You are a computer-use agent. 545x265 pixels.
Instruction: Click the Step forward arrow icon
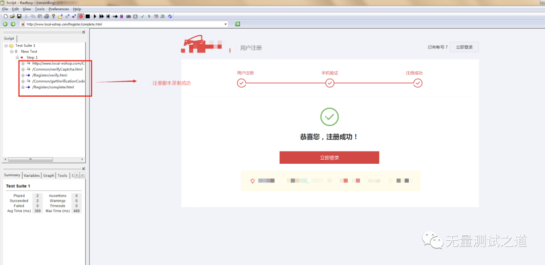click(x=115, y=16)
